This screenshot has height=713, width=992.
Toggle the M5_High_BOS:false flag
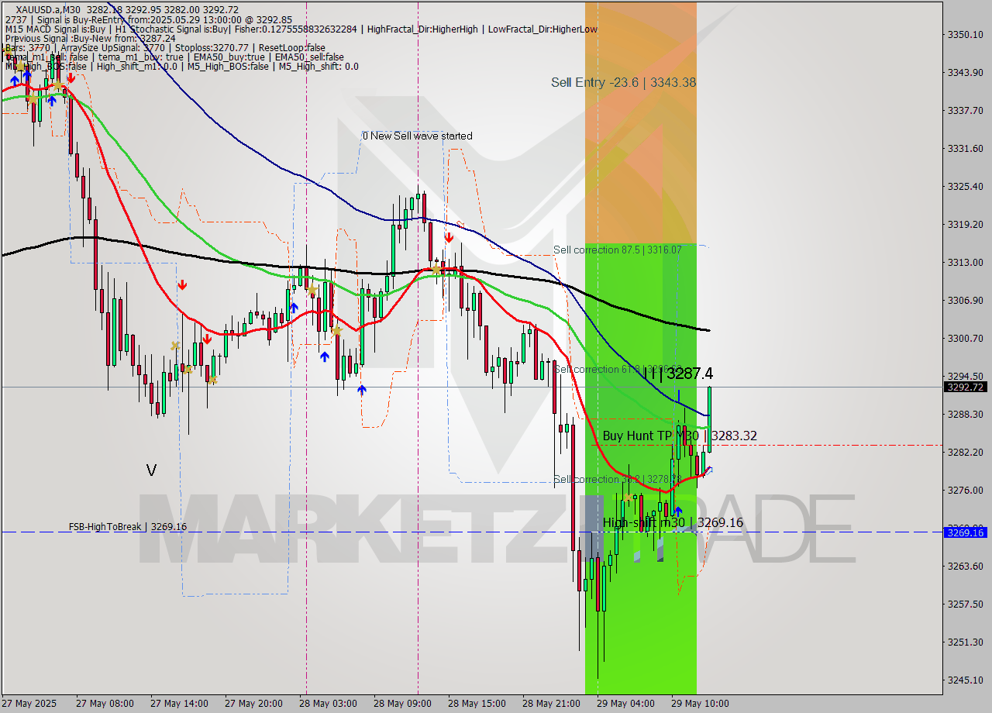pos(227,66)
